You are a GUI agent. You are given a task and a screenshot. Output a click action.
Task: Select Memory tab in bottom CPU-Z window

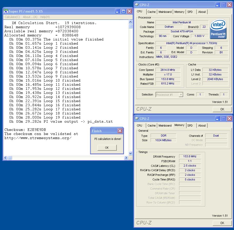point(179,125)
